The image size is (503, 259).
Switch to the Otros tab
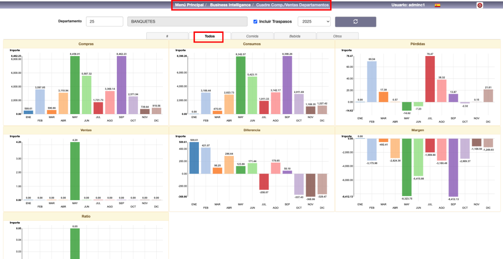point(337,36)
